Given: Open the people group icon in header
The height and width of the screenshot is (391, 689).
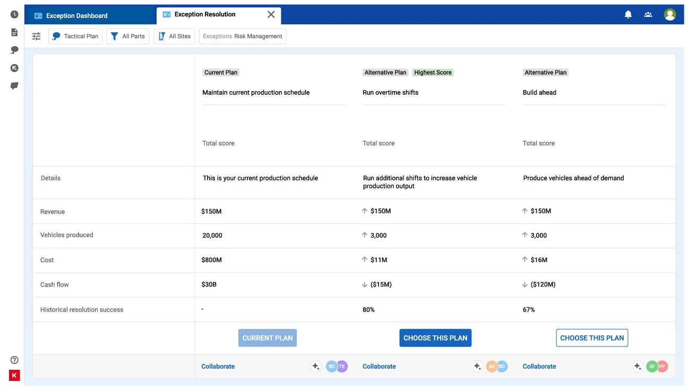Looking at the screenshot, I should [648, 15].
